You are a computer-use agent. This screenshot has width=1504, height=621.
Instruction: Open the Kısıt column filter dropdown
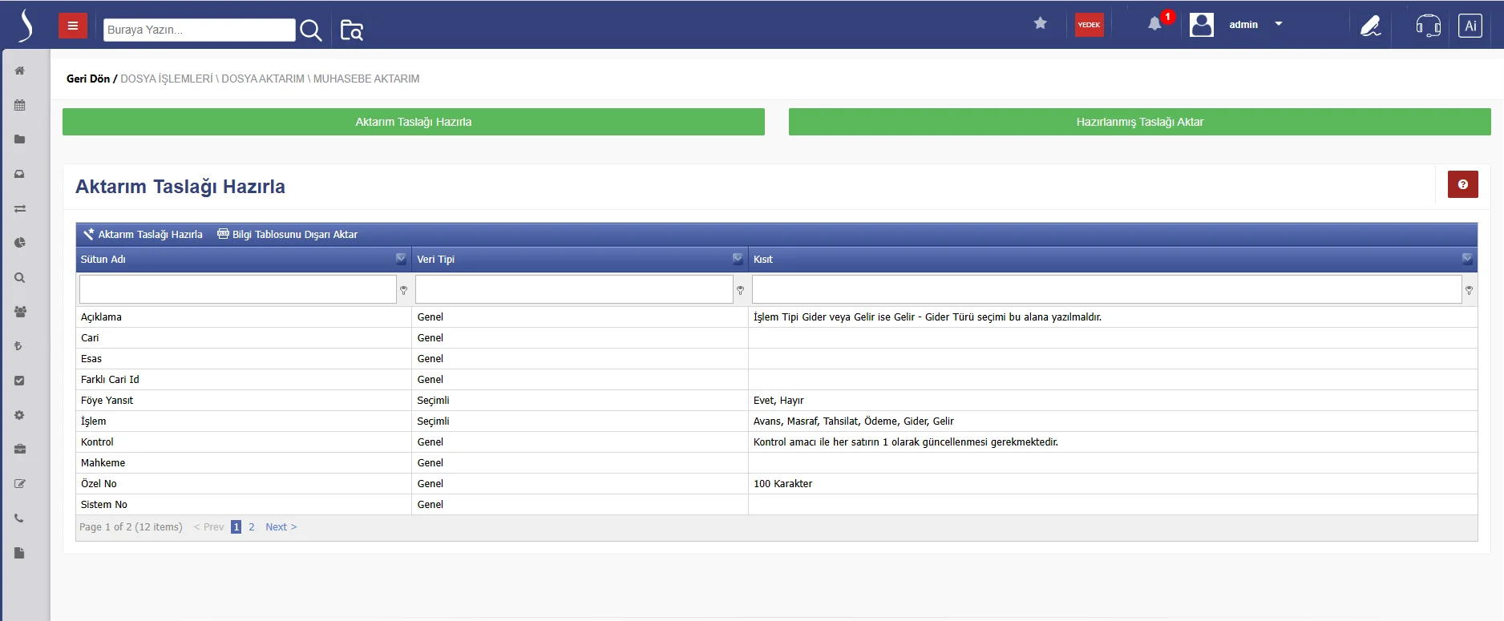(x=1466, y=259)
